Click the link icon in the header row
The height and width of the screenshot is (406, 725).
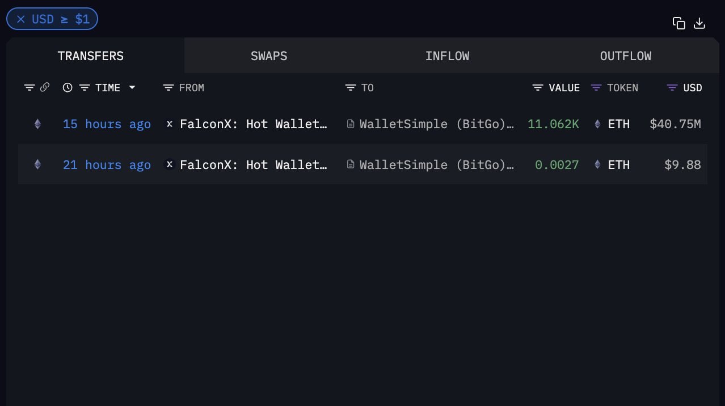point(45,87)
